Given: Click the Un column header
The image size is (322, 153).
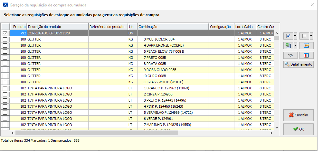Looking at the screenshot, I should (133, 27).
